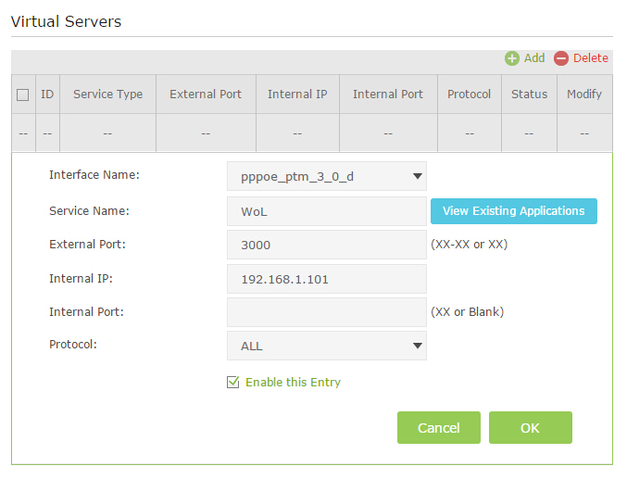Open the Protocol dropdown showing ALL
The image size is (627, 479).
[x=327, y=346]
